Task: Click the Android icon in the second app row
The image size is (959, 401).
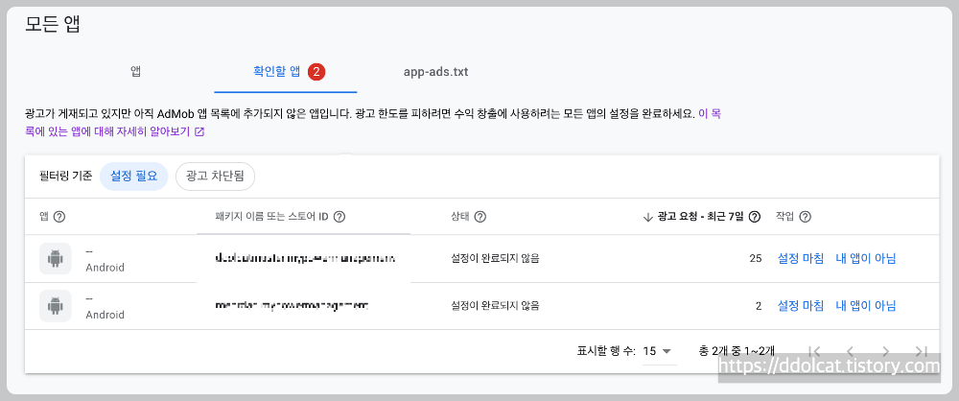Action: (56, 306)
